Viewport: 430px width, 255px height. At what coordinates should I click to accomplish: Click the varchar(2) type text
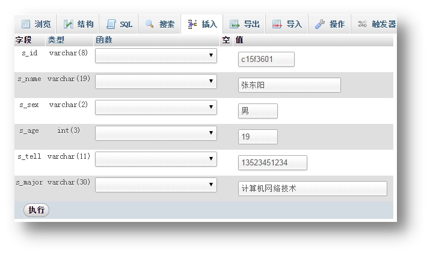point(69,105)
